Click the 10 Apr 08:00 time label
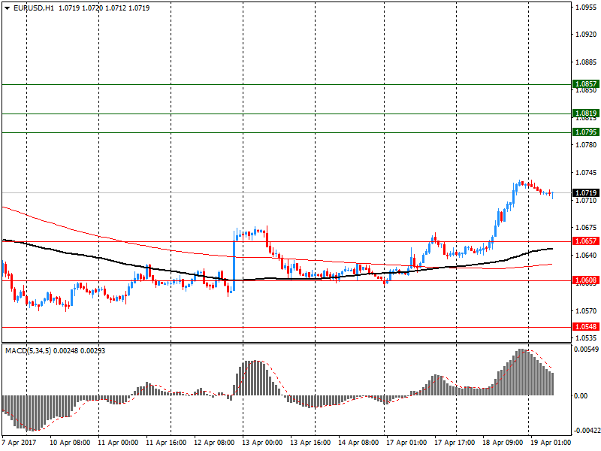Screen dimensions: 601x451 point(70,443)
